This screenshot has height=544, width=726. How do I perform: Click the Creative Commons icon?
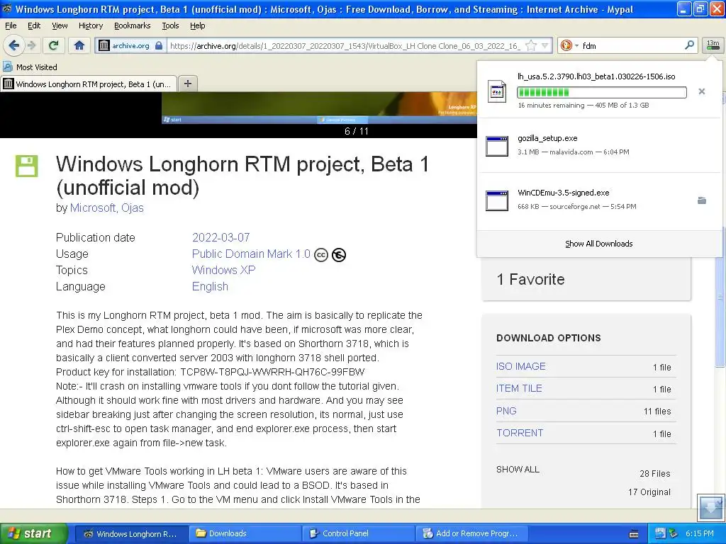coord(321,255)
